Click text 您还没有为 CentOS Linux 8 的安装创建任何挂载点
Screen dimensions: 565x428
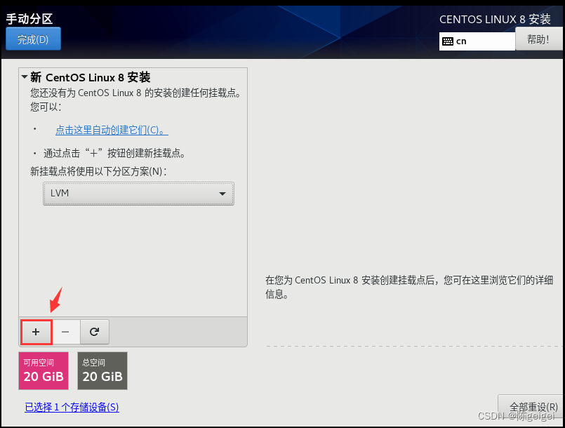136,93
